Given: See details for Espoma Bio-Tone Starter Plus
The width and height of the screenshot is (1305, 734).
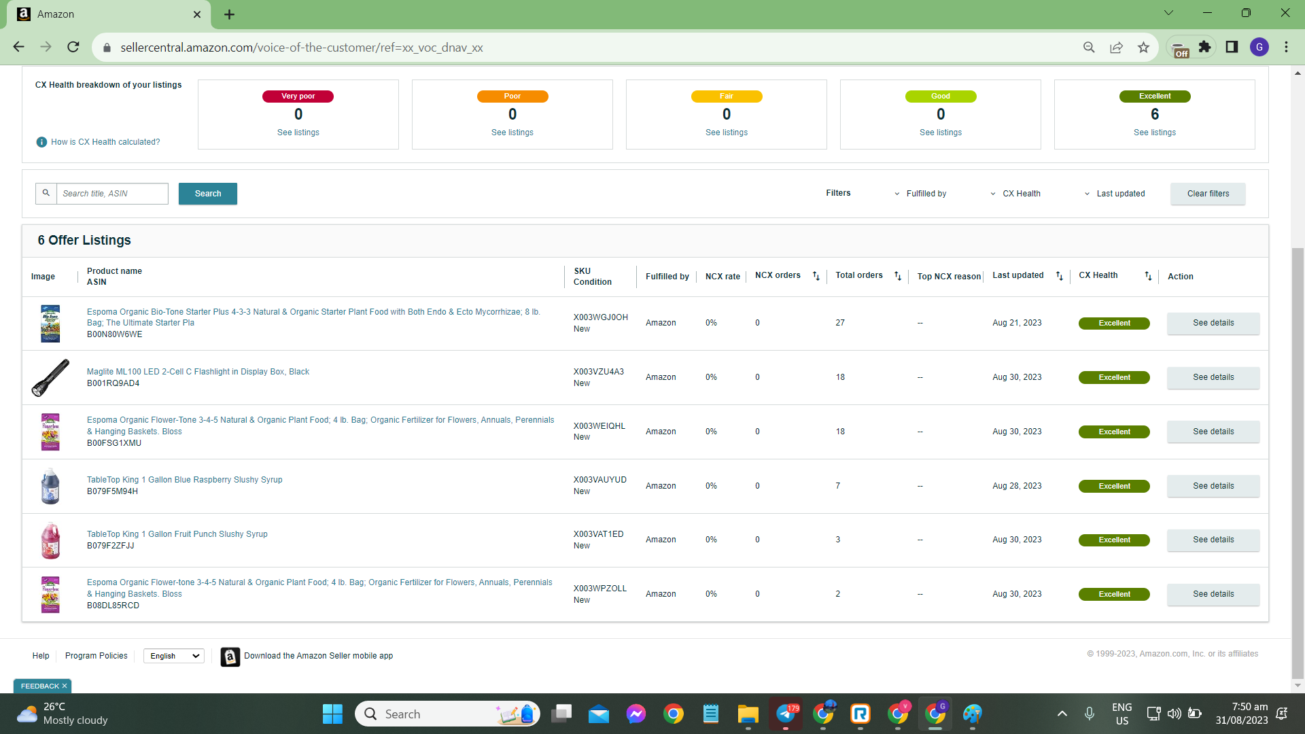Looking at the screenshot, I should (1213, 323).
